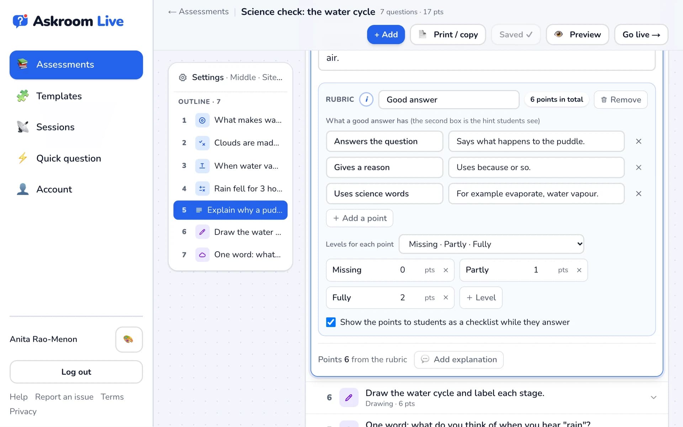Click Add explanation button
The width and height of the screenshot is (683, 427).
(459, 360)
